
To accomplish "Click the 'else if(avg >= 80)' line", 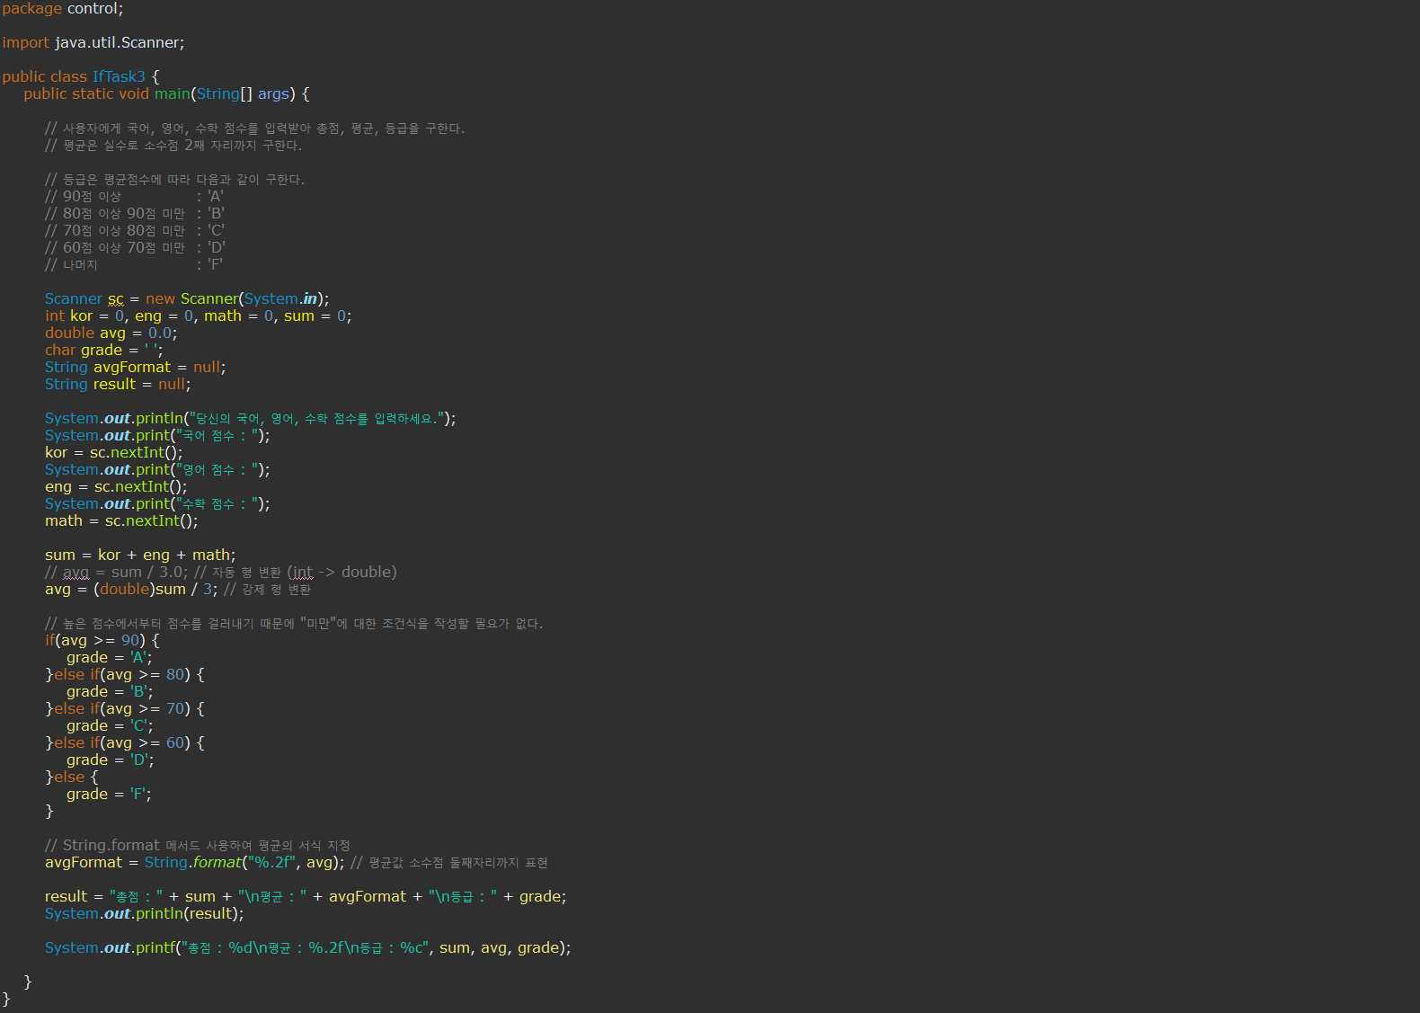I will click(x=125, y=675).
